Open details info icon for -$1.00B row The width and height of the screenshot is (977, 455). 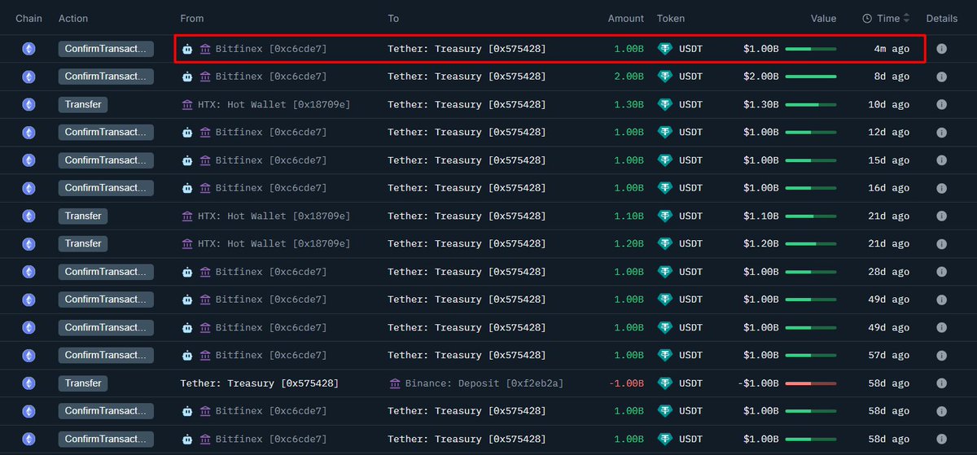pos(941,383)
